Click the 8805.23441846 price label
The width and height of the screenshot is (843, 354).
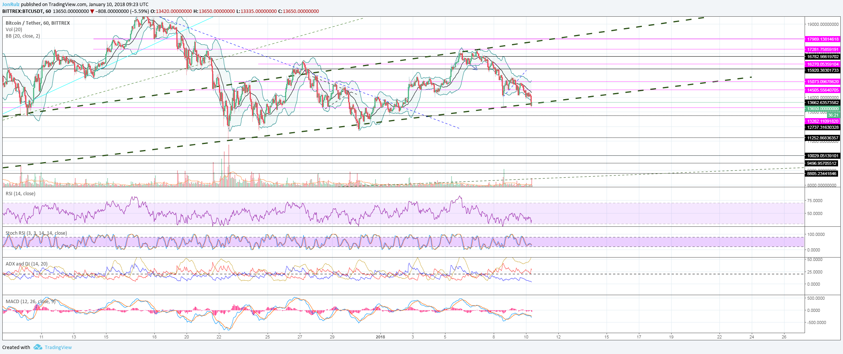821,174
